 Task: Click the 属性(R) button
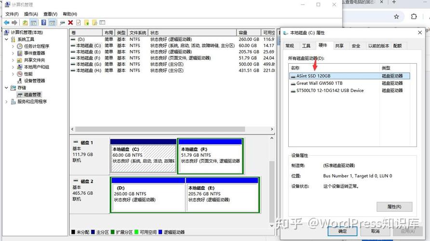coord(394,207)
